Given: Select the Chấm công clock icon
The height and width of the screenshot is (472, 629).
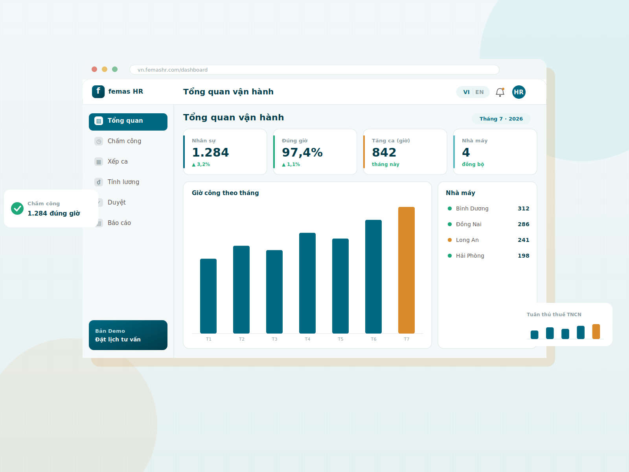Looking at the screenshot, I should coord(99,141).
